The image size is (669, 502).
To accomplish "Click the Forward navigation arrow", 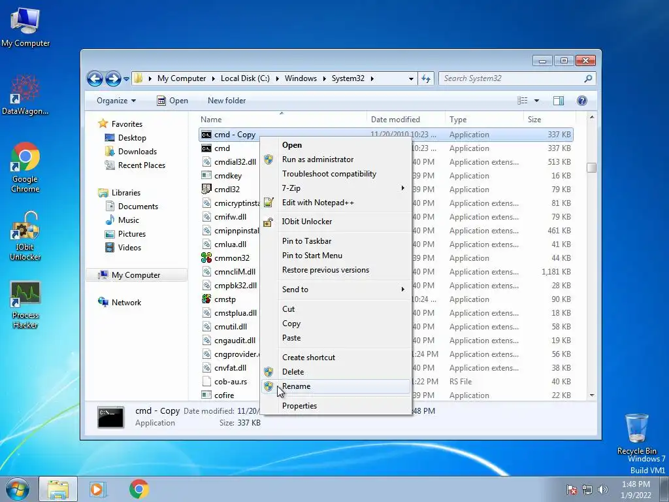I will pyautogui.click(x=112, y=78).
